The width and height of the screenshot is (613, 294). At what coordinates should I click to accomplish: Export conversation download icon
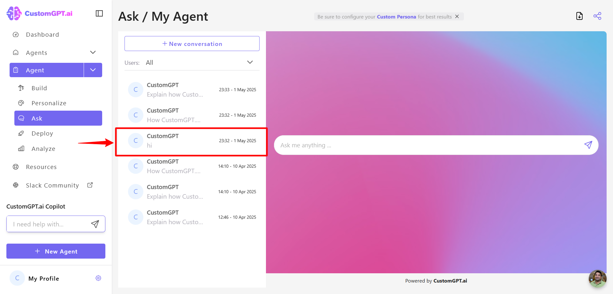tap(579, 16)
